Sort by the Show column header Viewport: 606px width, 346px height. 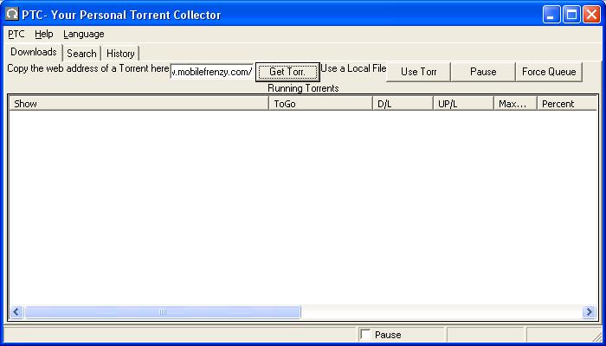[x=139, y=104]
